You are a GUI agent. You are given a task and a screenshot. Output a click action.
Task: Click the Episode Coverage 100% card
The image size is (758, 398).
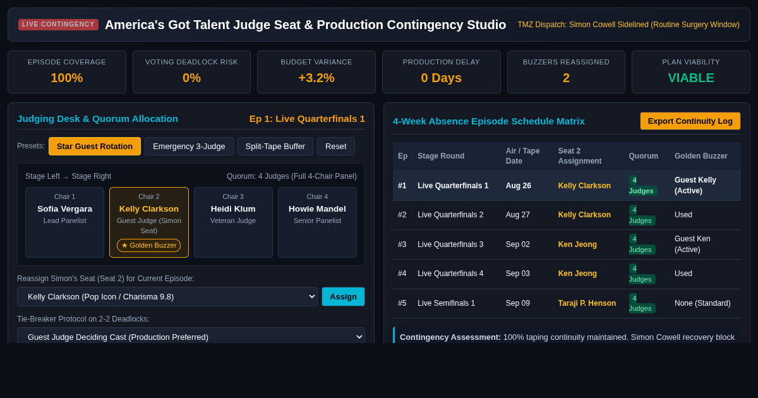point(67,72)
